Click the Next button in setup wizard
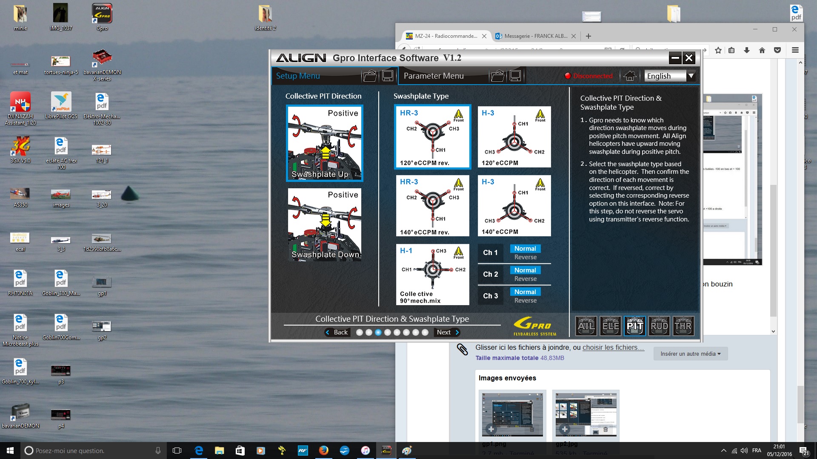Image resolution: width=817 pixels, height=459 pixels. tap(448, 332)
